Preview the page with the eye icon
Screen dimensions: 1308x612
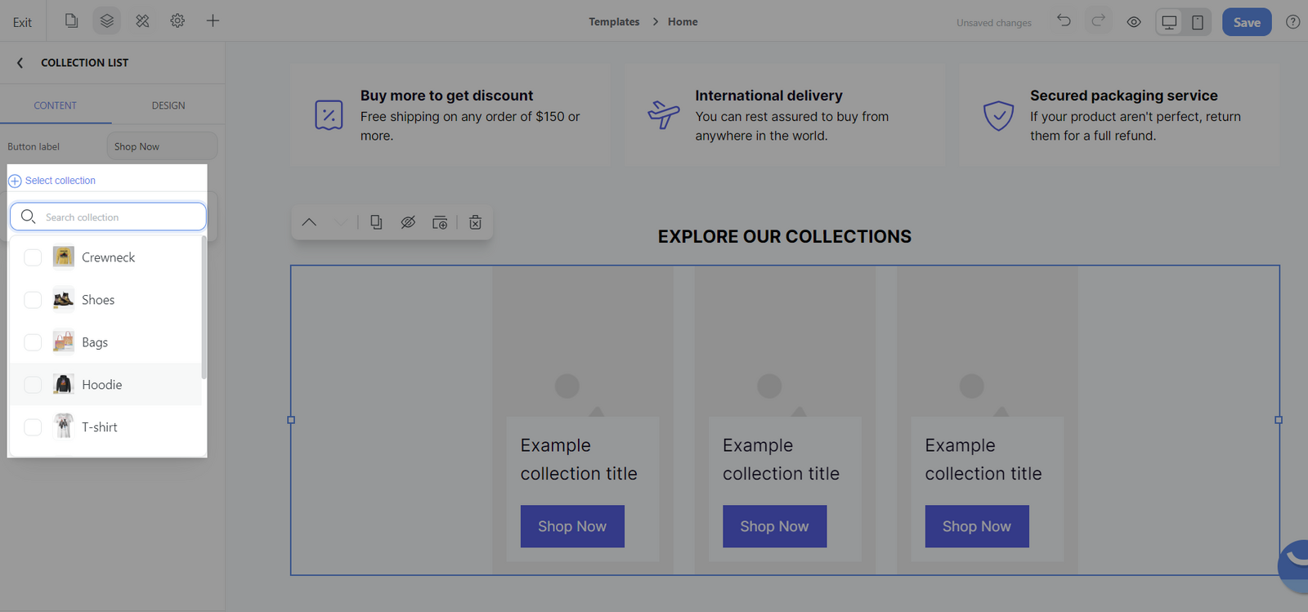pyautogui.click(x=1134, y=22)
